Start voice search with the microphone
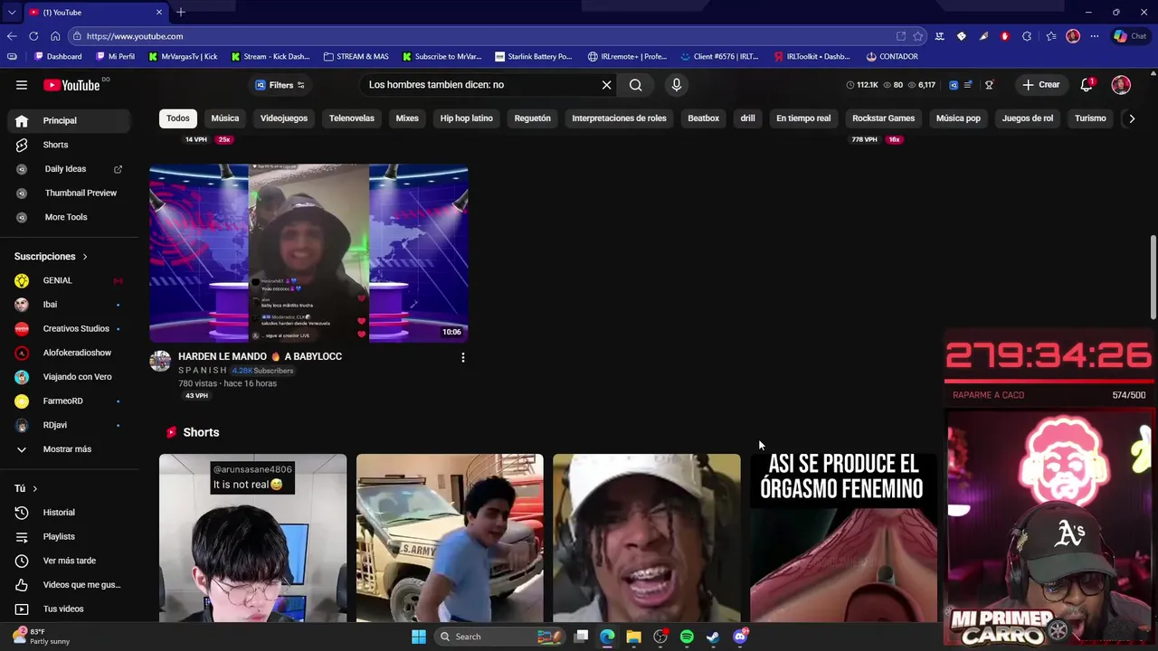 point(676,85)
